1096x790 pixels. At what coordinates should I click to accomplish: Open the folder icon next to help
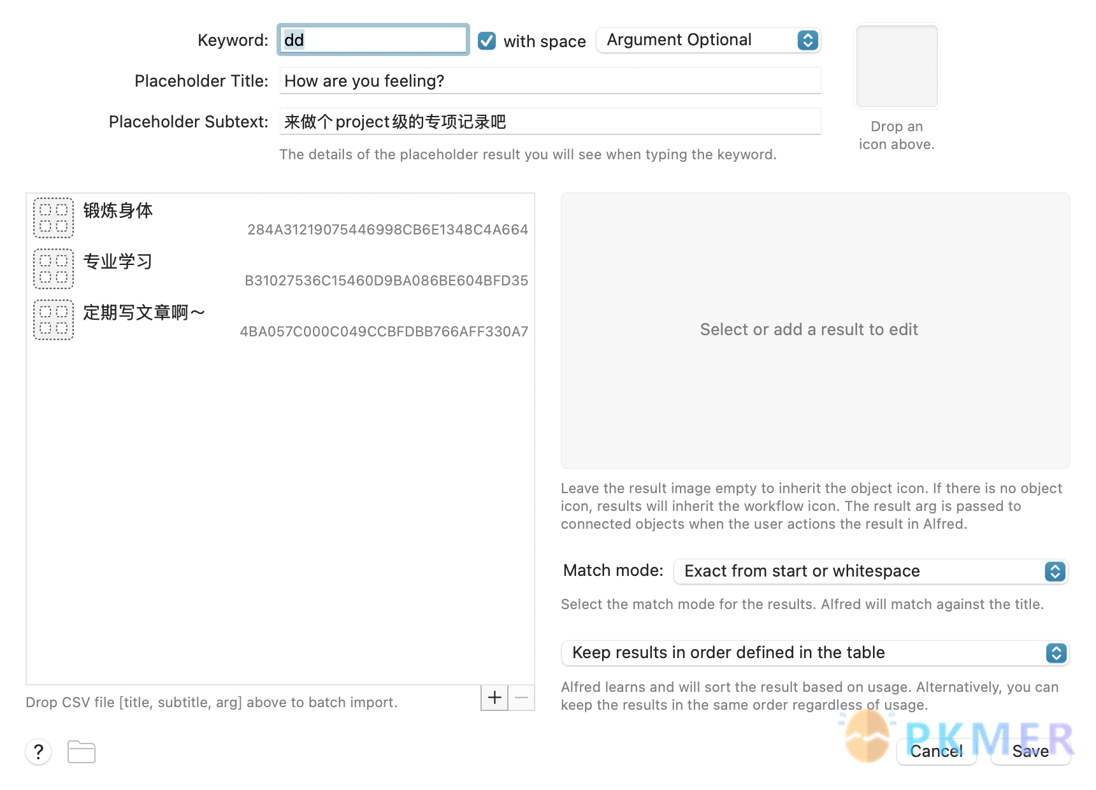[82, 752]
